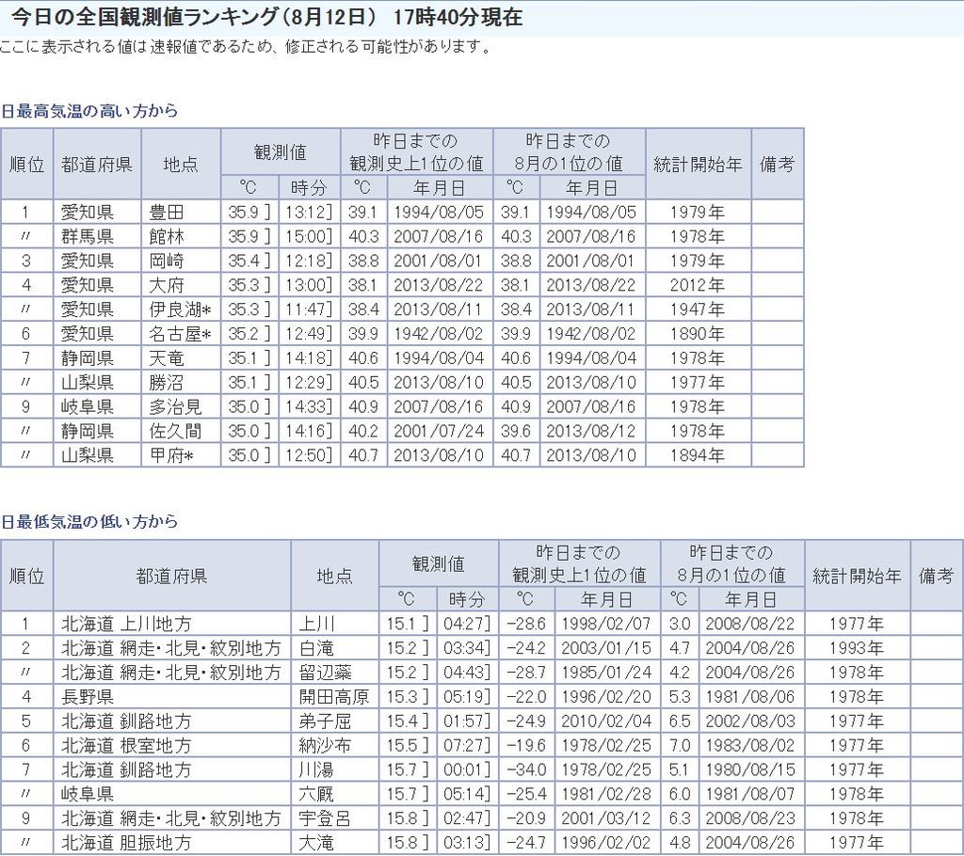Click the 岡崎 location name
Image resolution: width=964 pixels, height=856 pixels.
[x=167, y=261]
